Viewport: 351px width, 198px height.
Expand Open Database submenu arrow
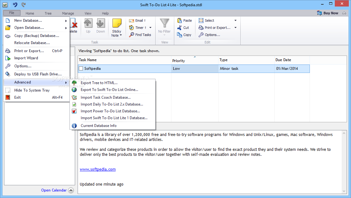pyautogui.click(x=66, y=28)
